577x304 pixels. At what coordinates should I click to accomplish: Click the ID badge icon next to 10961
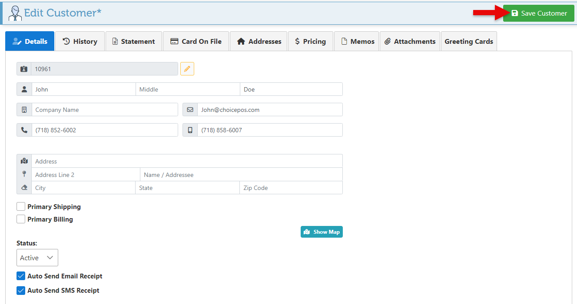(x=24, y=69)
